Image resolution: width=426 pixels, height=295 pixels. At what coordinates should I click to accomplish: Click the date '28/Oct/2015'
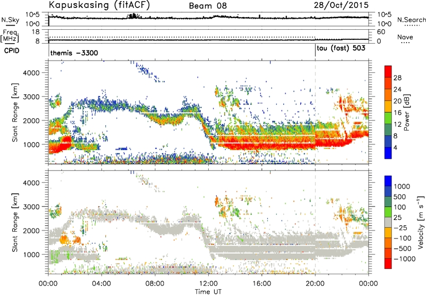click(x=341, y=5)
